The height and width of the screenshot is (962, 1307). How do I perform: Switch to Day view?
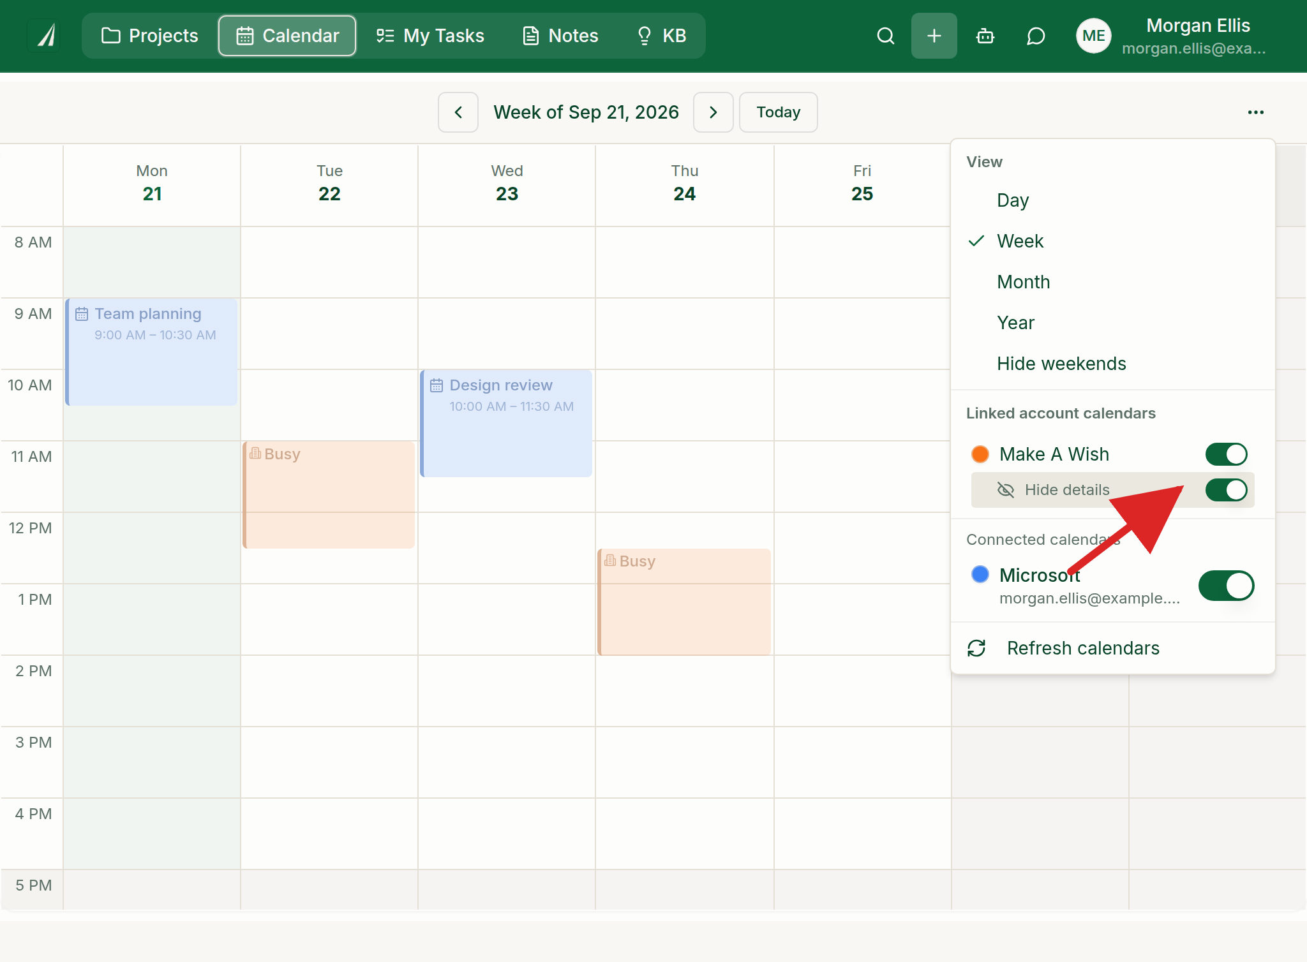(x=1112, y=200)
